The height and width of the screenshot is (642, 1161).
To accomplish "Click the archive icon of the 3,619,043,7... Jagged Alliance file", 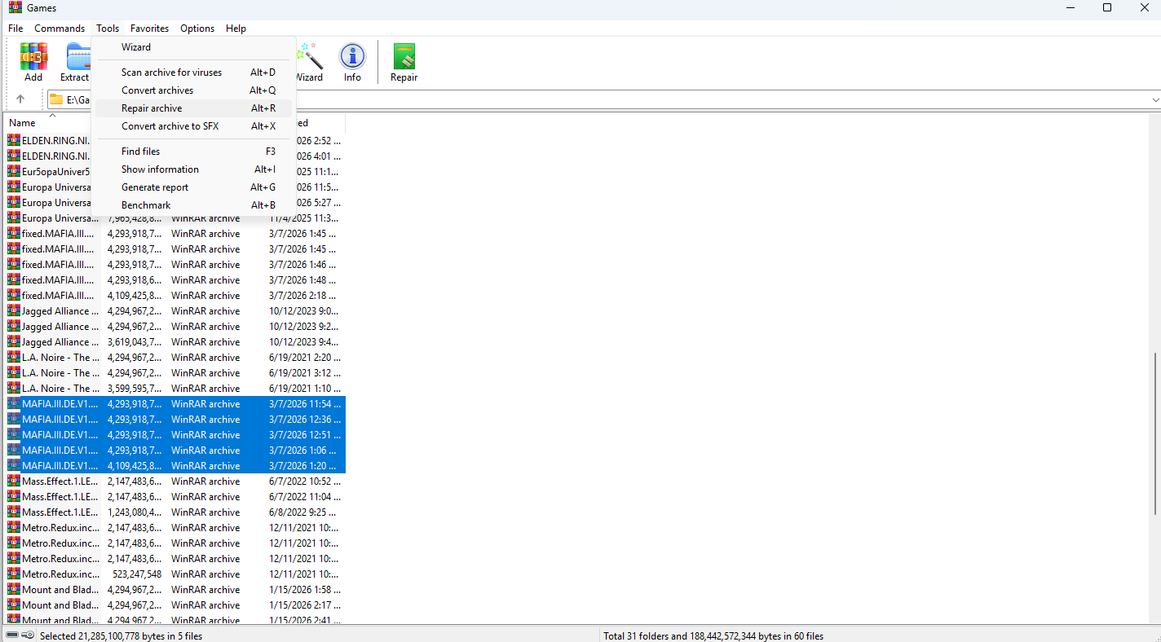I will [14, 341].
